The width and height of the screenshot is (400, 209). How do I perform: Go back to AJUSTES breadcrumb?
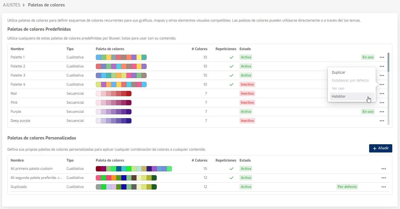coord(11,5)
